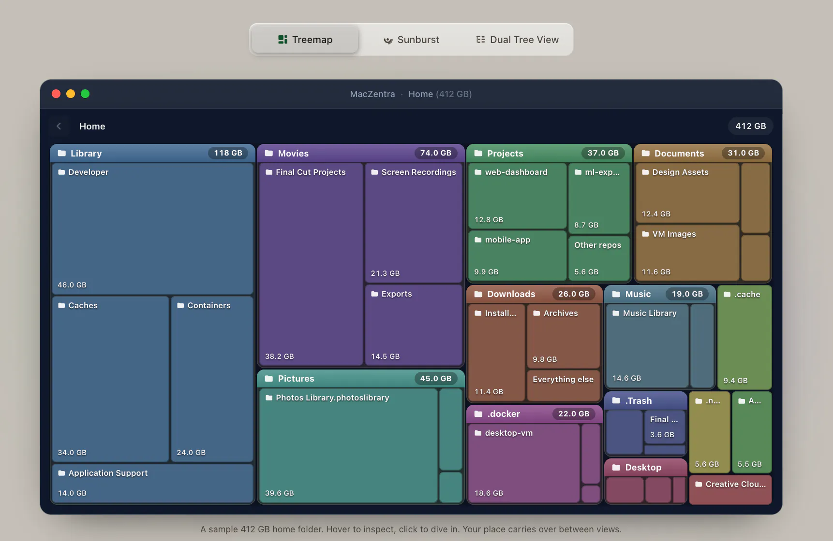The height and width of the screenshot is (541, 833).
Task: Click the 38.2 GB size text
Action: (280, 356)
